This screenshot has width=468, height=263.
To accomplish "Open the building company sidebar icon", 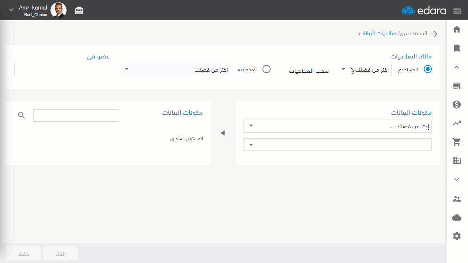I will click(x=457, y=160).
